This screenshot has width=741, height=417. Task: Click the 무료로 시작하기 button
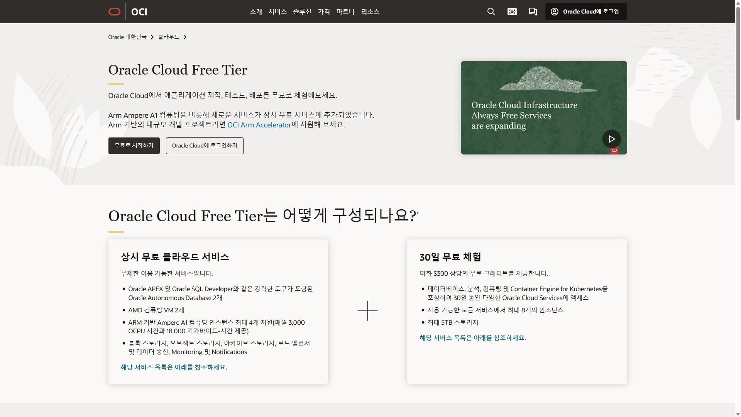point(134,146)
